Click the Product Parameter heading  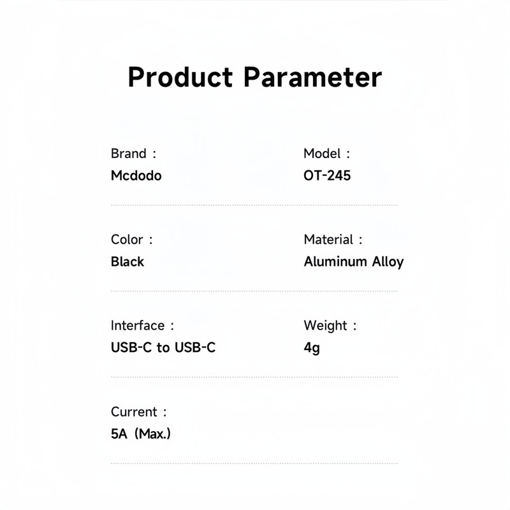point(255,78)
